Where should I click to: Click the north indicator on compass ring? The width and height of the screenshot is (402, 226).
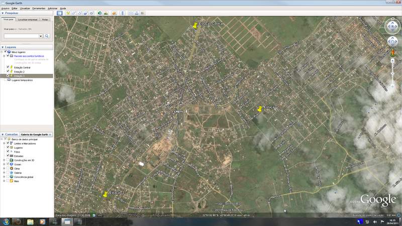(392, 19)
